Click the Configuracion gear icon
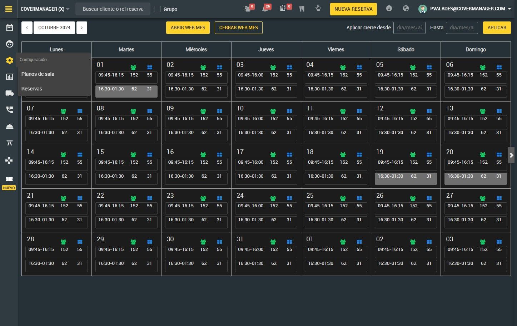The width and height of the screenshot is (517, 326). pos(10,60)
